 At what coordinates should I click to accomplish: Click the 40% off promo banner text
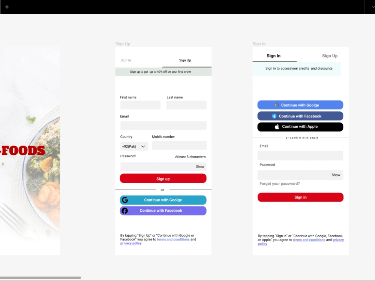click(x=160, y=72)
